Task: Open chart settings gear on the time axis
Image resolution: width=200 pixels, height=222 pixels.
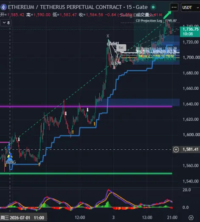Action: point(191,217)
